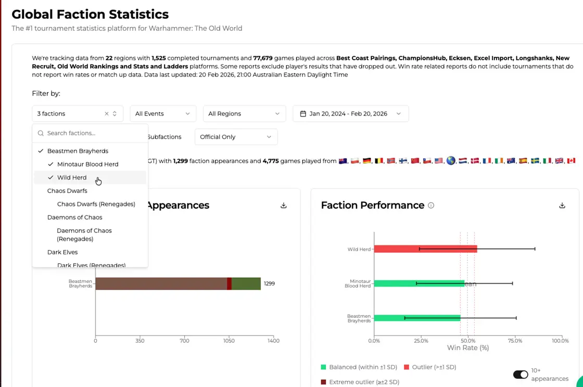Image resolution: width=583 pixels, height=387 pixels.
Task: Click the calendar icon in the date filter
Action: (x=303, y=113)
